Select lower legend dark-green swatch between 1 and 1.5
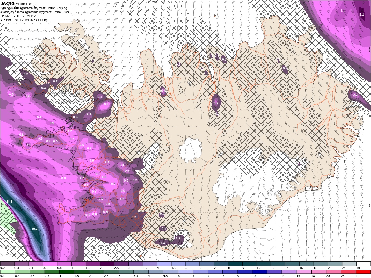This screenshot has height=278, width=371. click(68, 272)
